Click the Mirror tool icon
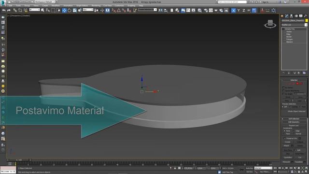The width and height of the screenshot is (309, 174). [x=160, y=10]
